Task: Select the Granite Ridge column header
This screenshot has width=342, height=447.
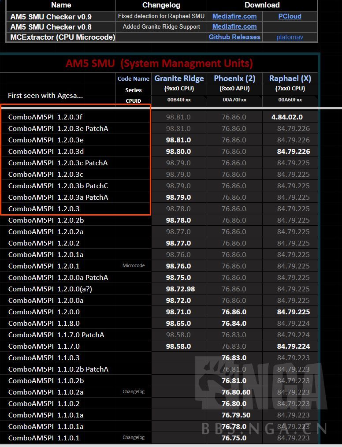Action: click(179, 78)
